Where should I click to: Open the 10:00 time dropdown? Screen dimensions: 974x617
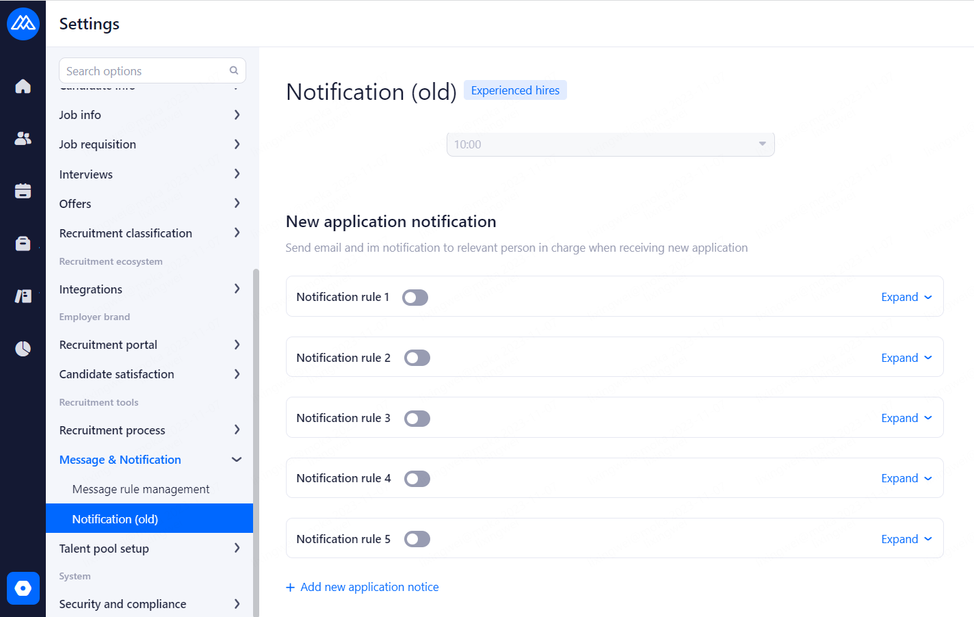pos(610,144)
